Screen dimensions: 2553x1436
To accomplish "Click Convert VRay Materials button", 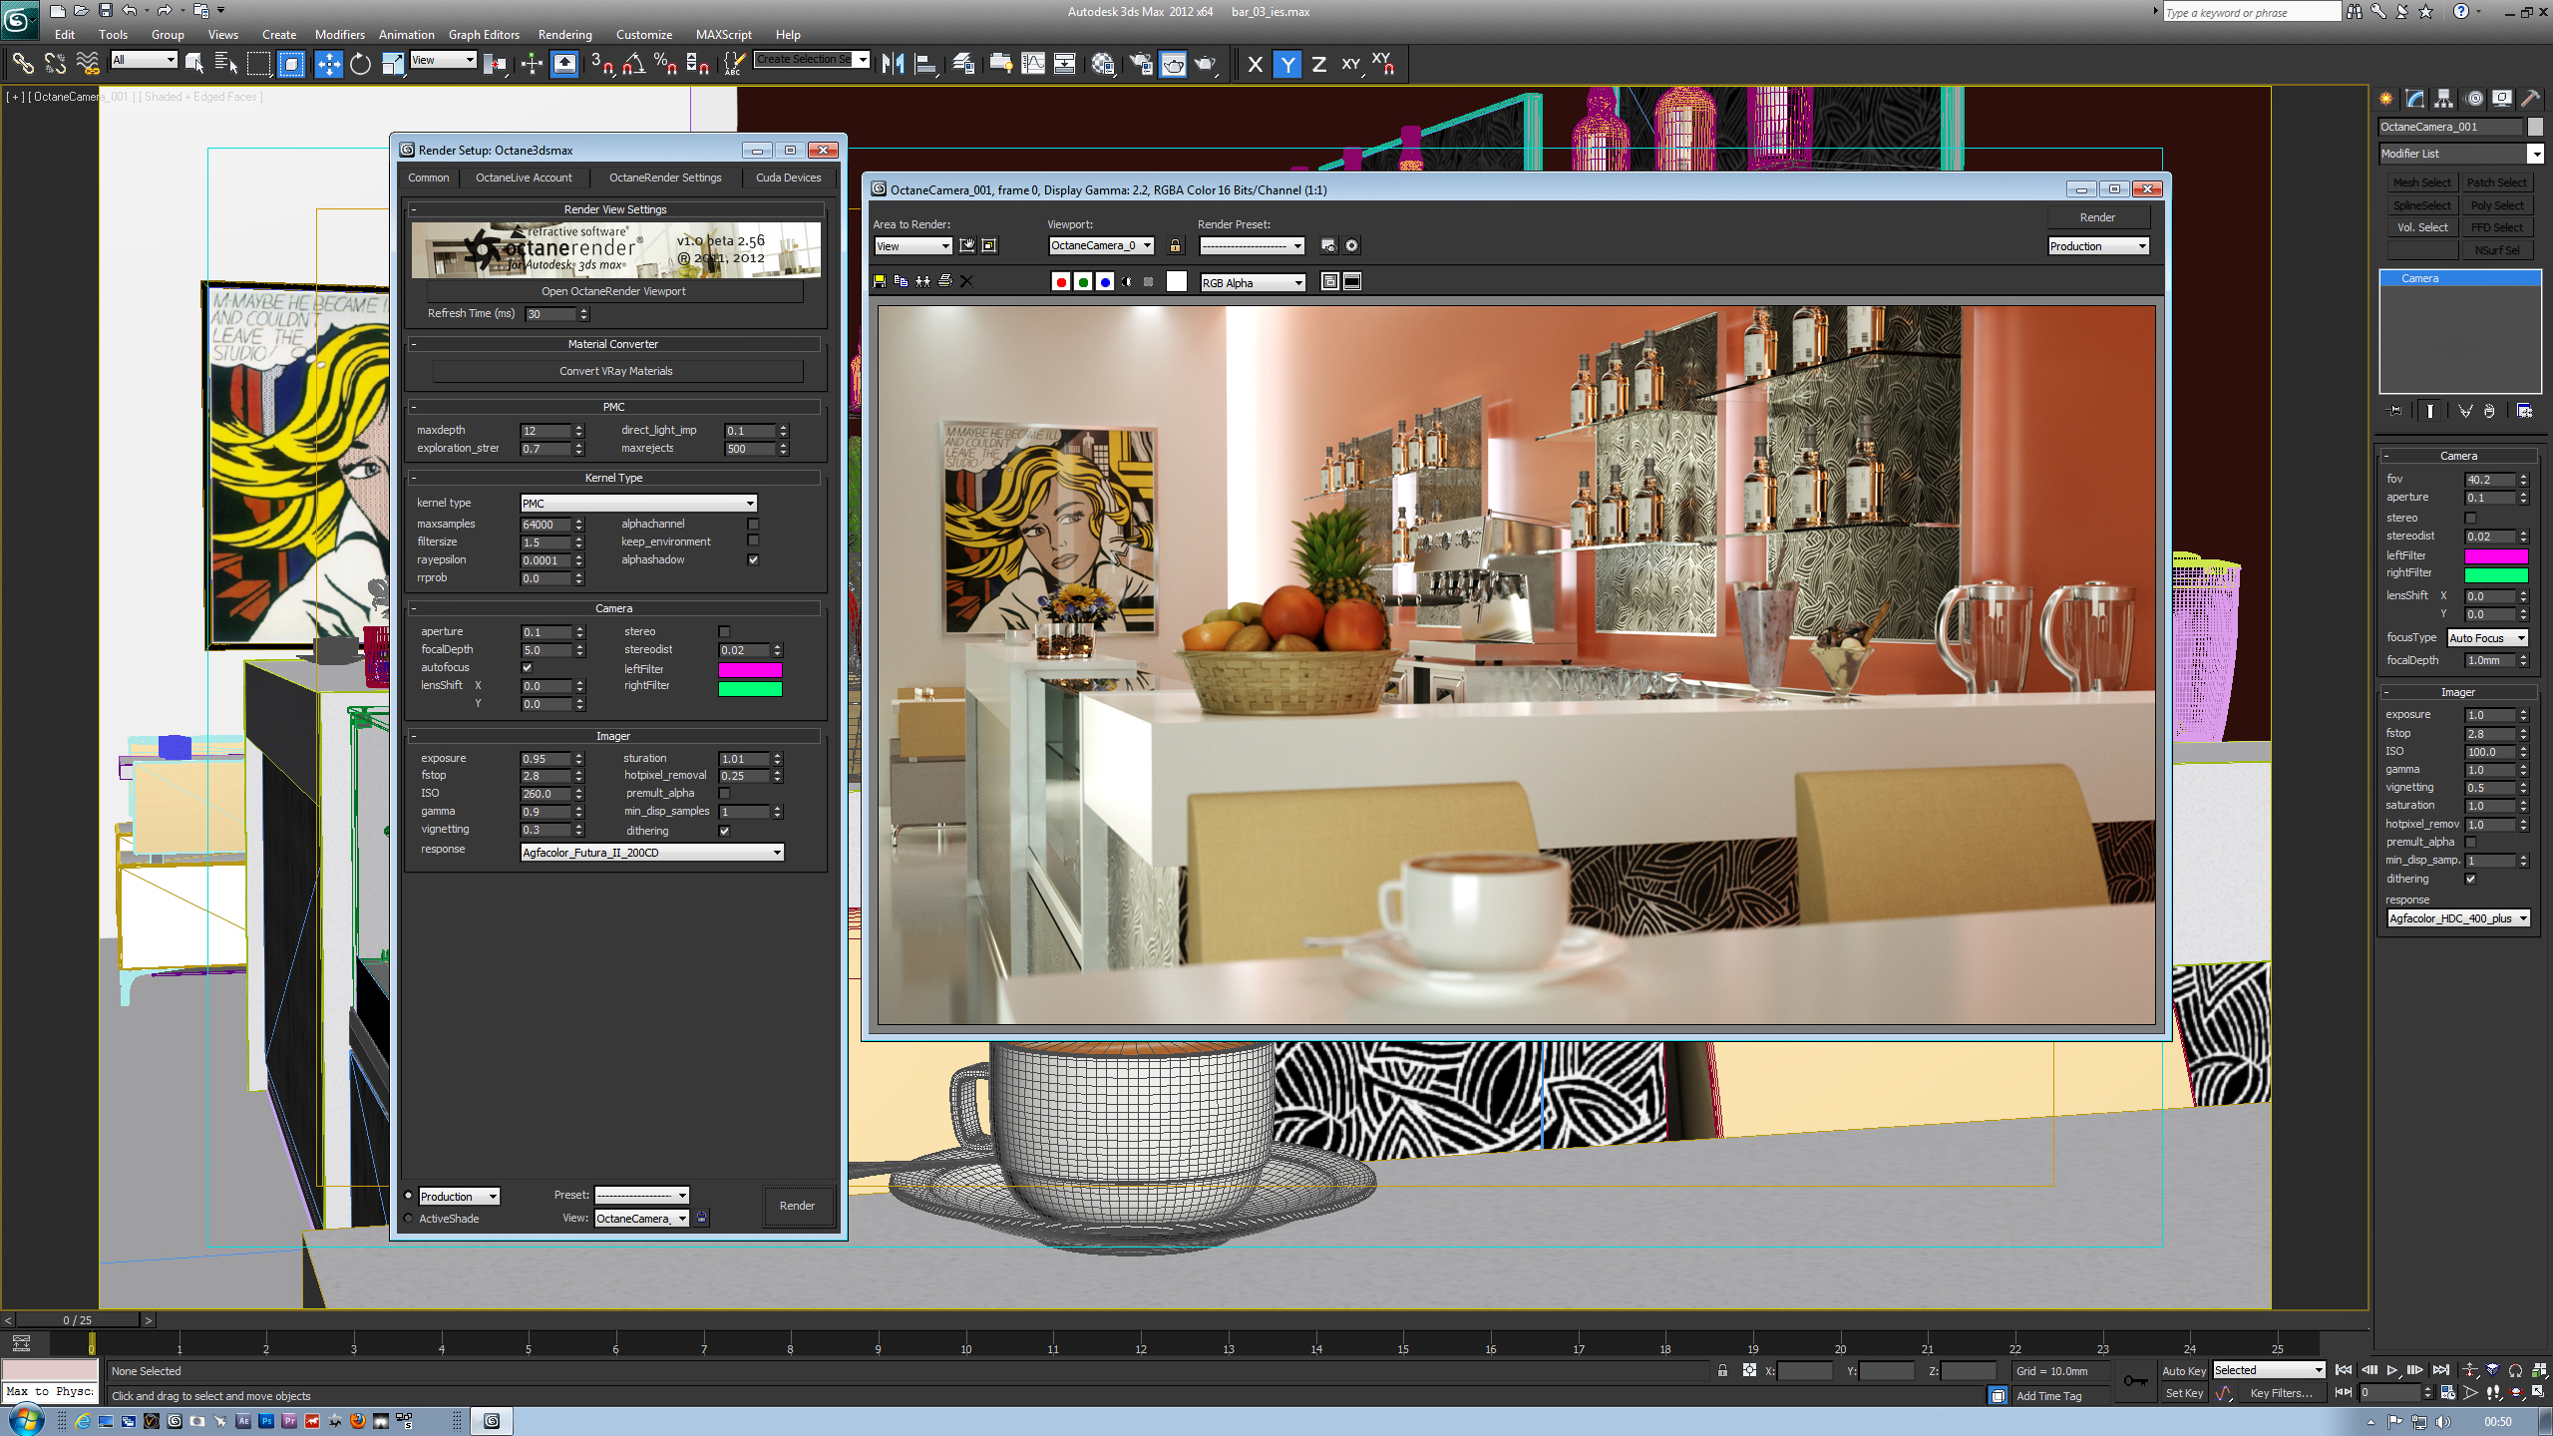I will point(616,371).
